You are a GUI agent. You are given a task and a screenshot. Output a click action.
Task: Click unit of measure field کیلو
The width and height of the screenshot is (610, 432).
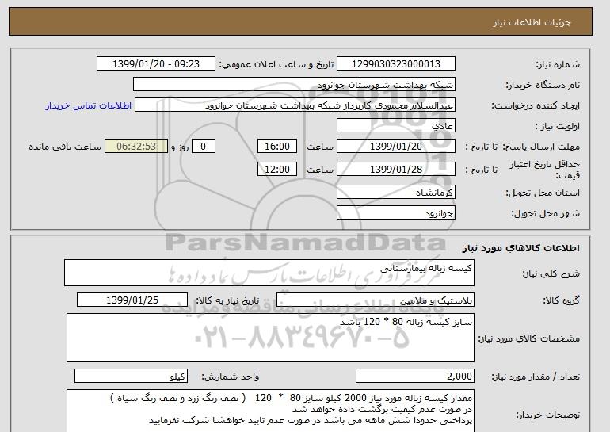point(131,377)
